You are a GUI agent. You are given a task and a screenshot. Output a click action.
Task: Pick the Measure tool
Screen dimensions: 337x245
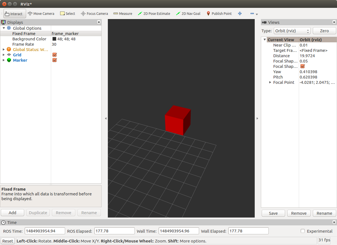pyautogui.click(x=123, y=13)
